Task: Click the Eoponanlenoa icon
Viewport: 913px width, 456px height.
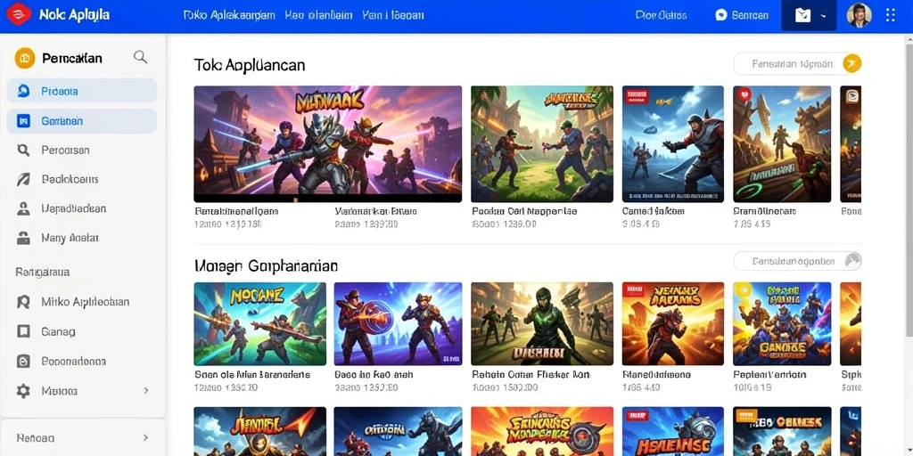Action: point(23,362)
